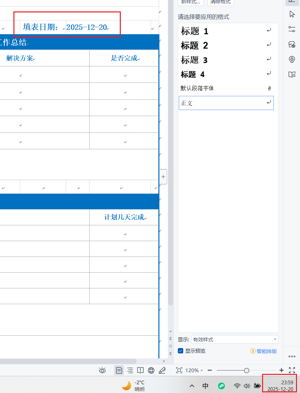Open the properties sliders icon in sidebar
This screenshot has height=393, width=300.
click(x=292, y=29)
